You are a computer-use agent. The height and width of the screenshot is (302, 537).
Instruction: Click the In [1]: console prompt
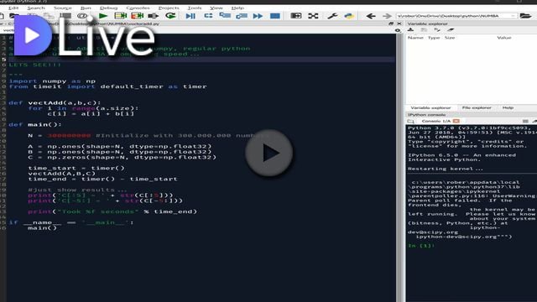(x=421, y=246)
